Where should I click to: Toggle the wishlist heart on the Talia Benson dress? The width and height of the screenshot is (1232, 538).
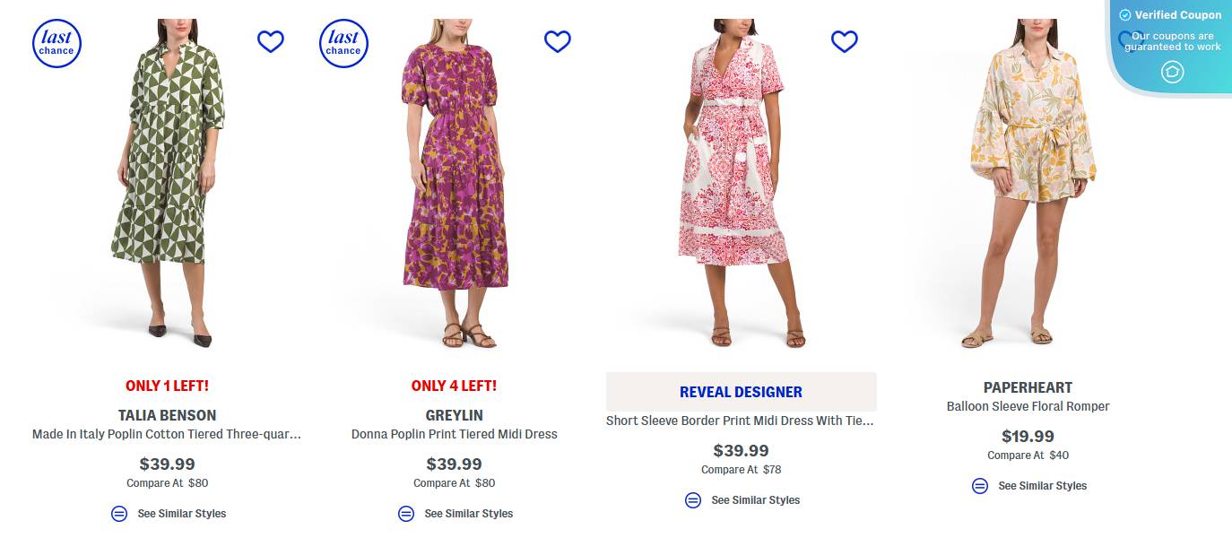[271, 40]
